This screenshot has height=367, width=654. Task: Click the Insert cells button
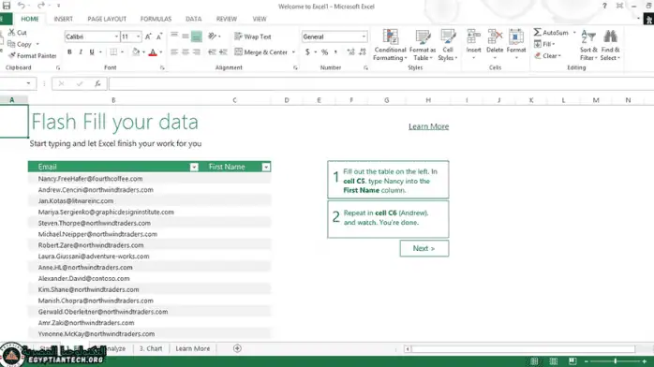tap(473, 44)
